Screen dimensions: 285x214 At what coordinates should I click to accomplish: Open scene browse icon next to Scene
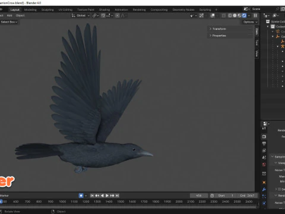tap(246, 9)
